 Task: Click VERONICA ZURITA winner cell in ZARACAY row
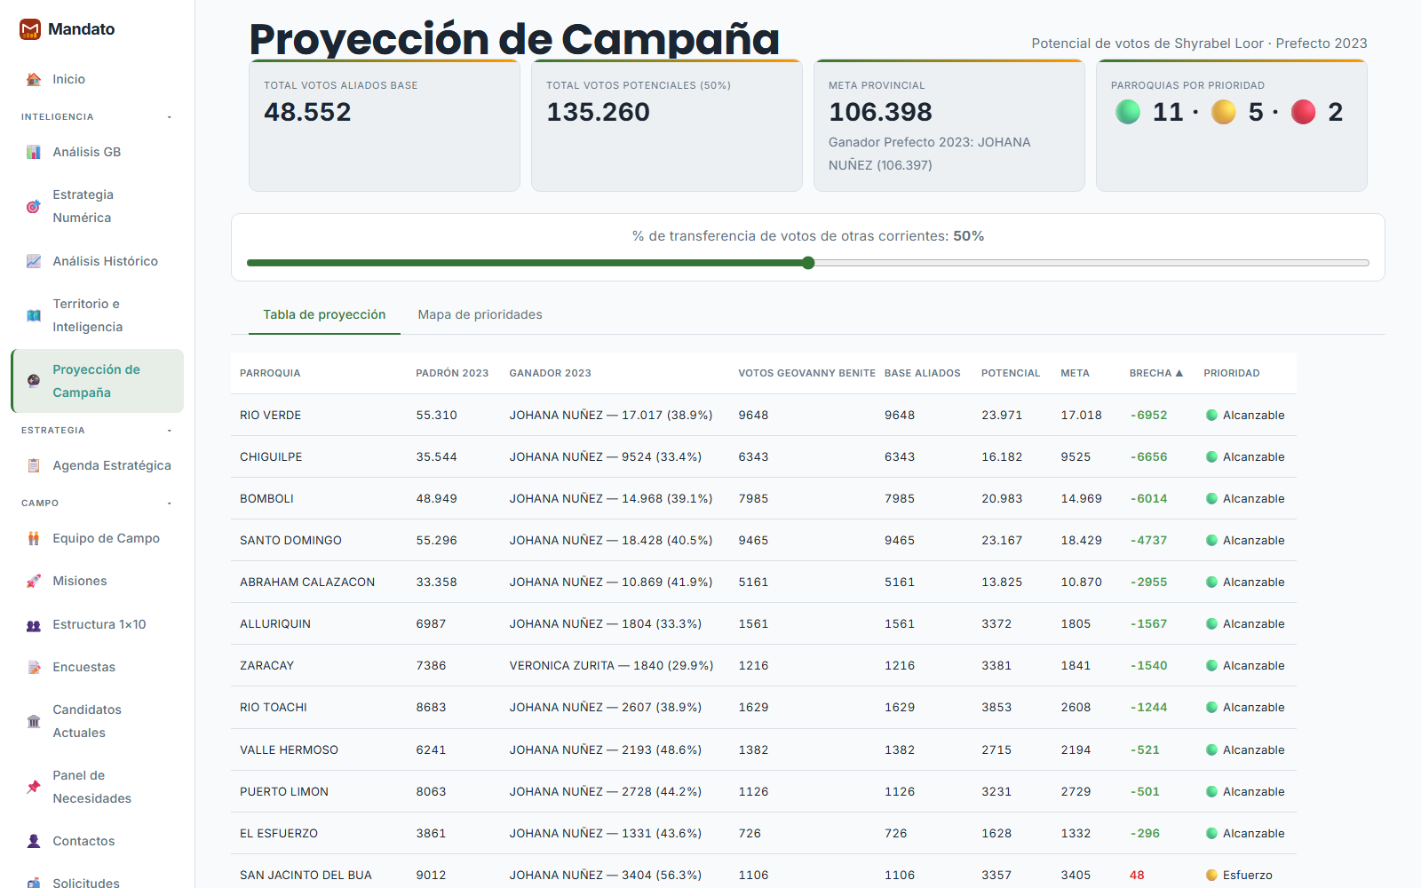pos(611,665)
